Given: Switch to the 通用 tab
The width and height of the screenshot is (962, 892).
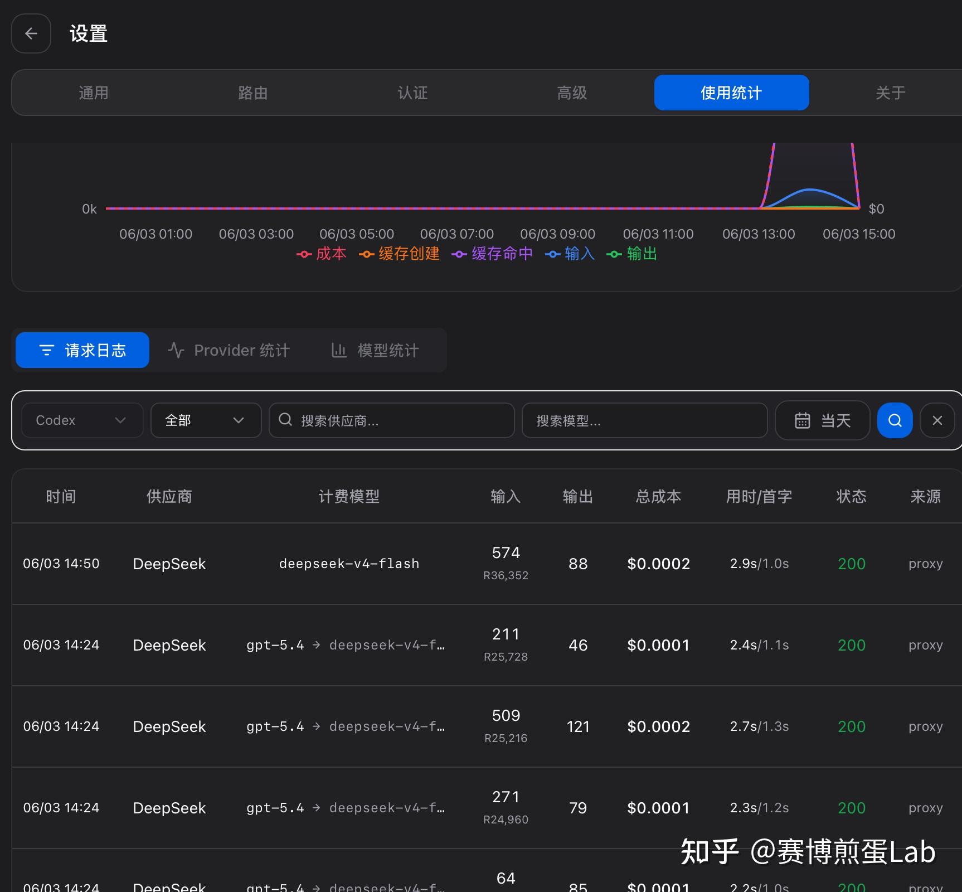Looking at the screenshot, I should (x=94, y=93).
